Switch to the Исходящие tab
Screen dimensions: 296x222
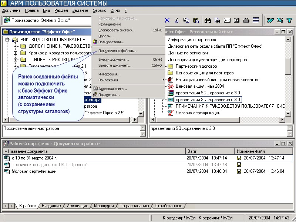[x=77, y=206]
